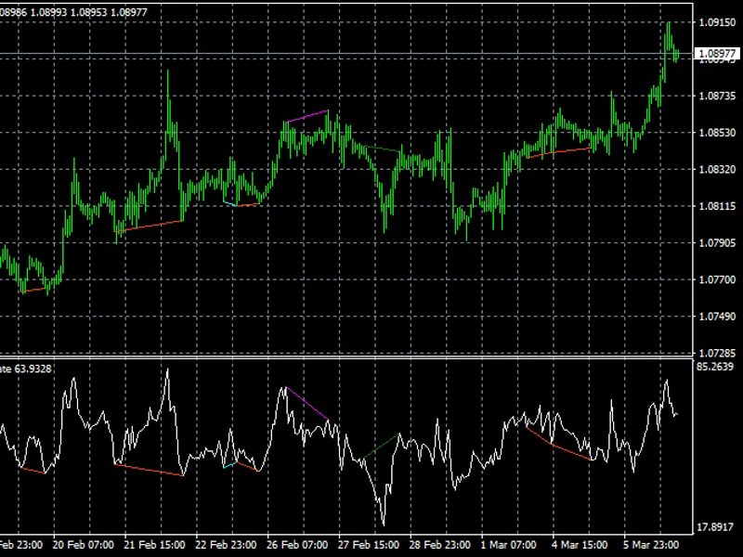Click the 1.09150 price scale label
743x557 pixels.
click(x=717, y=22)
